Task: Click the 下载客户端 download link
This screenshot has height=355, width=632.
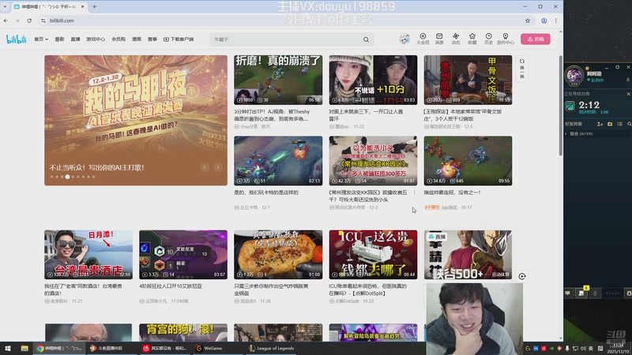Action: 179,39
